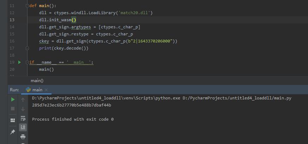This screenshot has width=308, height=144.
Task: Go up the stack trace arrow
Action: [23, 100]
